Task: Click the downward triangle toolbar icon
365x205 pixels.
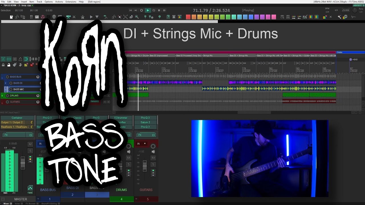Action: click(x=97, y=17)
